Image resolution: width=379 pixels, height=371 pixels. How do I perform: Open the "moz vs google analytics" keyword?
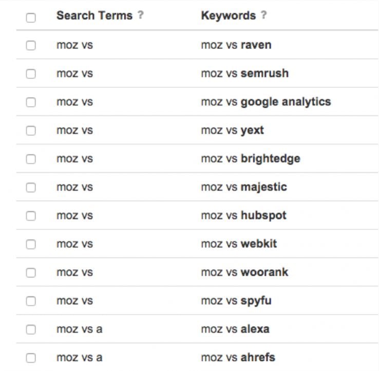coord(266,102)
